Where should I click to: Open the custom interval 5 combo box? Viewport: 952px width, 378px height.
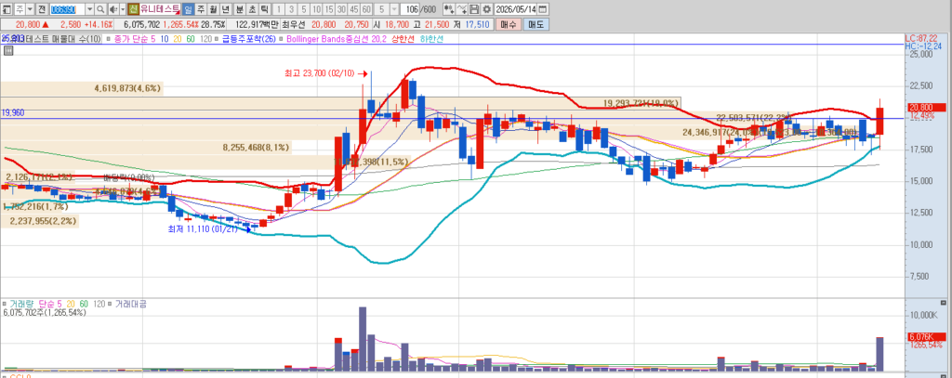387,9
